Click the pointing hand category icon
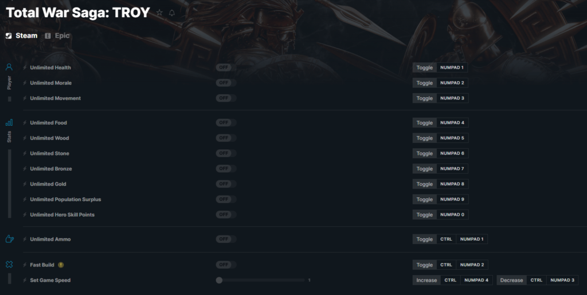The height and width of the screenshot is (295, 587). point(9,239)
